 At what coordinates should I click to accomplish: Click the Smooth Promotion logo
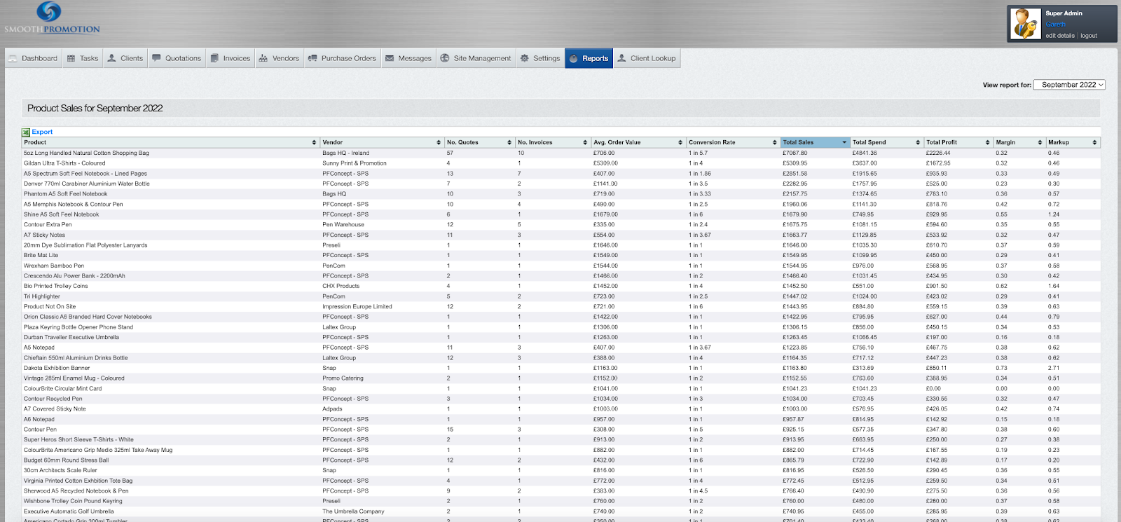(x=51, y=18)
